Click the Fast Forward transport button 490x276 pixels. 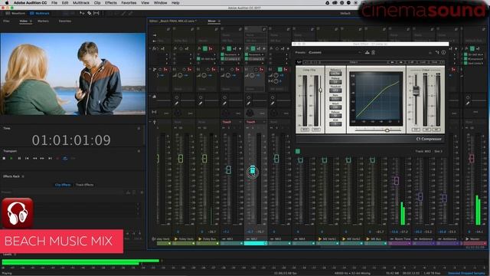[42, 159]
